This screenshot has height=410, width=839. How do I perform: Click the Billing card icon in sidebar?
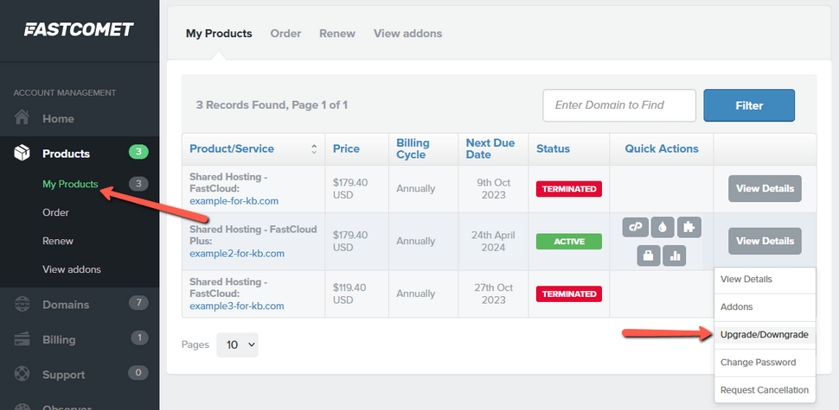click(22, 339)
